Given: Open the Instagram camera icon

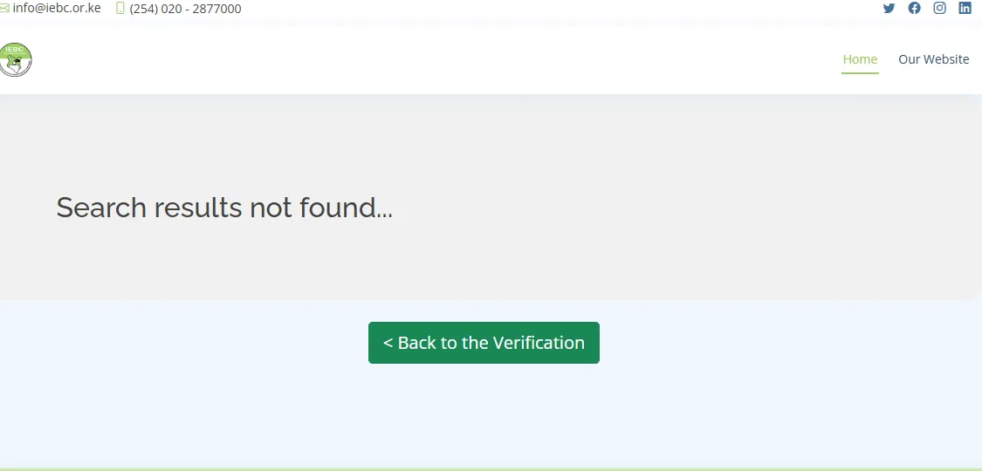Looking at the screenshot, I should 939,8.
